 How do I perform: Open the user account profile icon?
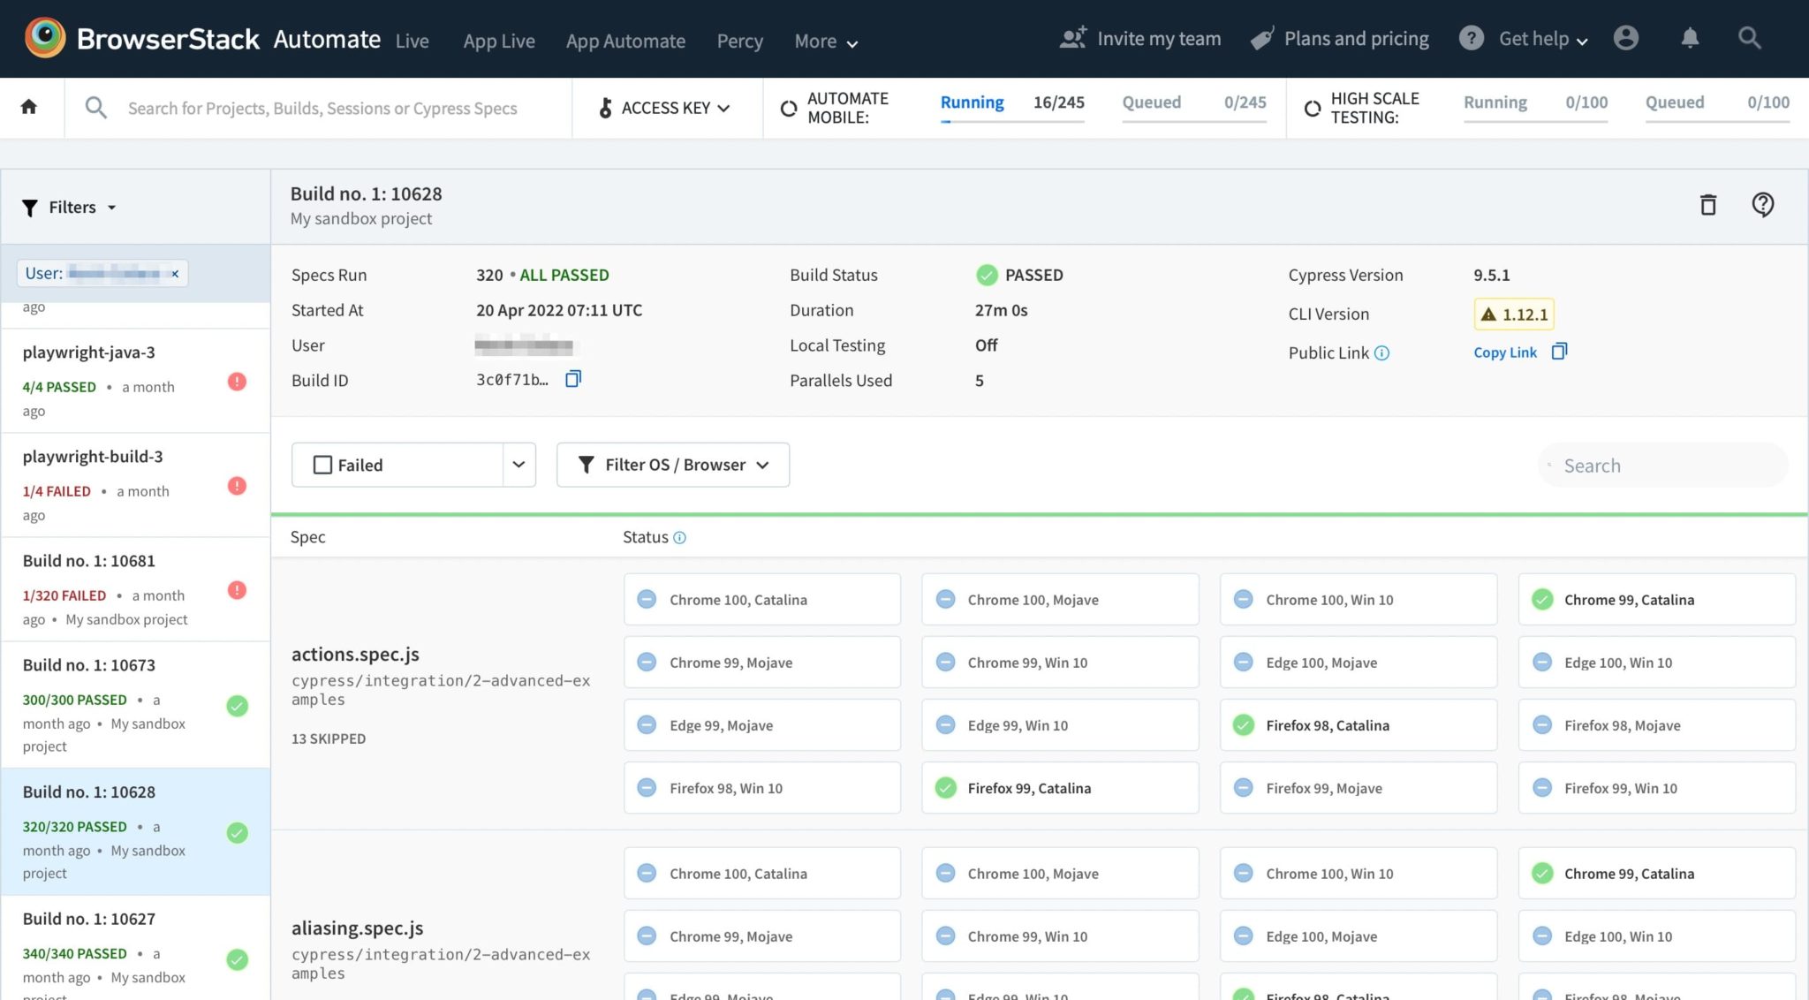pos(1626,38)
